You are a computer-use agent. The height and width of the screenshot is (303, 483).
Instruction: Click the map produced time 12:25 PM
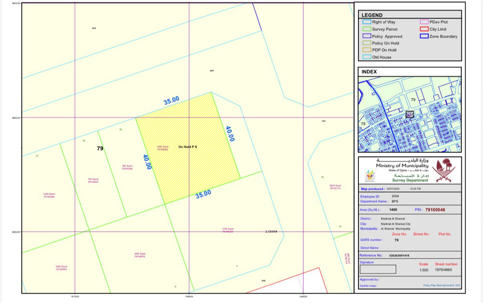coord(415,188)
